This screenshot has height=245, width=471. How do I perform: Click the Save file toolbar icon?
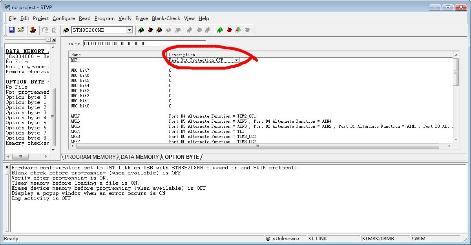click(x=12, y=30)
